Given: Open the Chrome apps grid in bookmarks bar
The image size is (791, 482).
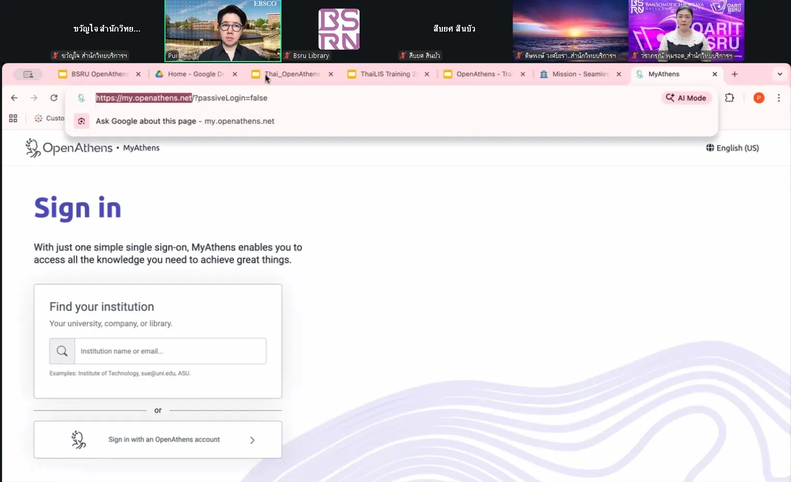Looking at the screenshot, I should point(13,118).
